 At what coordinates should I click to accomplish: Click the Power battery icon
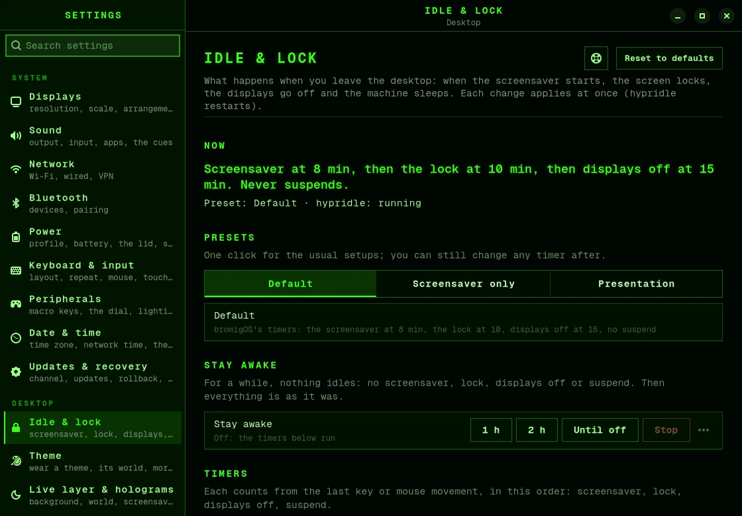click(x=16, y=237)
